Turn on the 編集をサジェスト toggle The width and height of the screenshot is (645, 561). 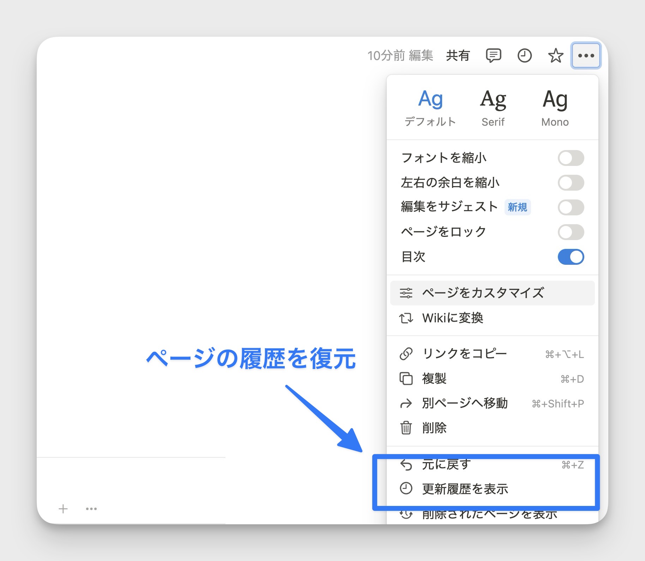(571, 207)
